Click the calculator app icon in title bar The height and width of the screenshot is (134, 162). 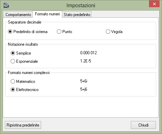coord(6,5)
